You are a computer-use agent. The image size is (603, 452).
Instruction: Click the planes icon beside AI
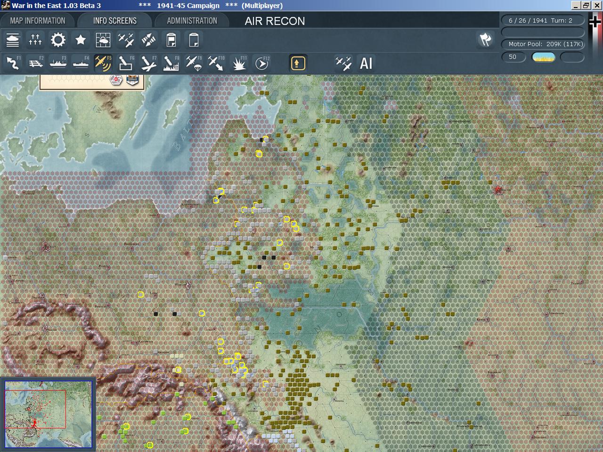pyautogui.click(x=343, y=63)
